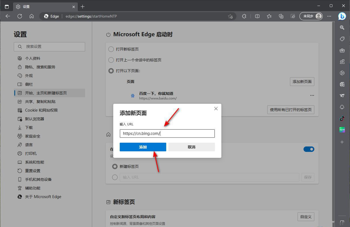Open the browser settings ellipsis menu

[329, 16]
